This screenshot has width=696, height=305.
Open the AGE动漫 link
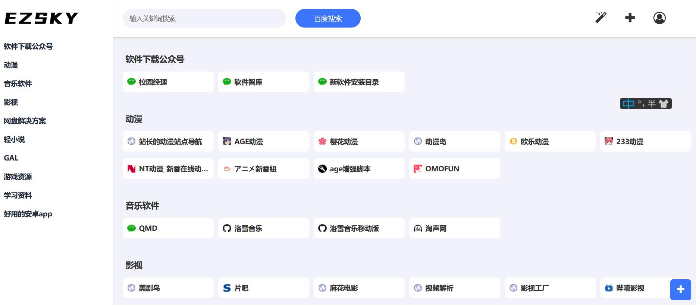264,142
